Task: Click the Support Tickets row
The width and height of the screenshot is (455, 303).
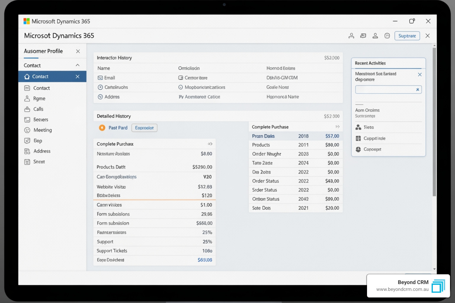Action: click(x=154, y=251)
